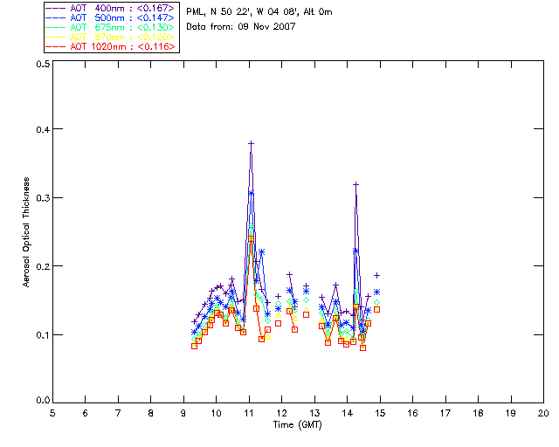This screenshot has height=447, width=559.
Task: Click the 'Aerosol Optical Thickness' y-axis label
Action: click(x=26, y=232)
